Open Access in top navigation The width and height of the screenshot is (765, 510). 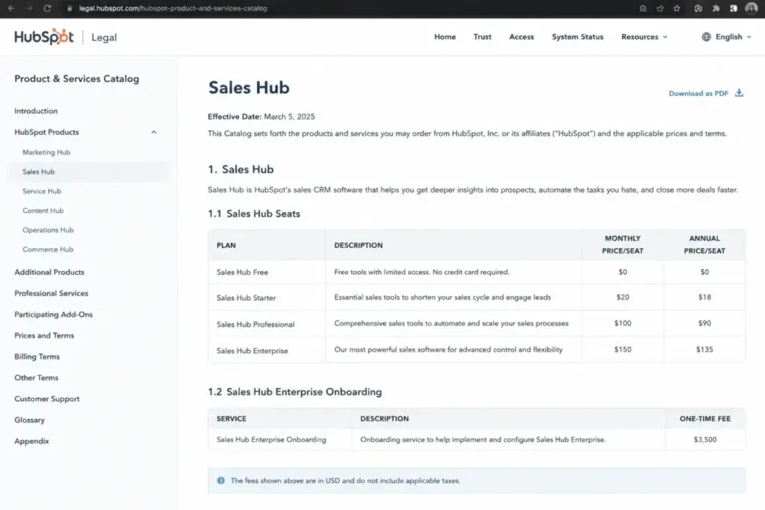[x=521, y=37]
